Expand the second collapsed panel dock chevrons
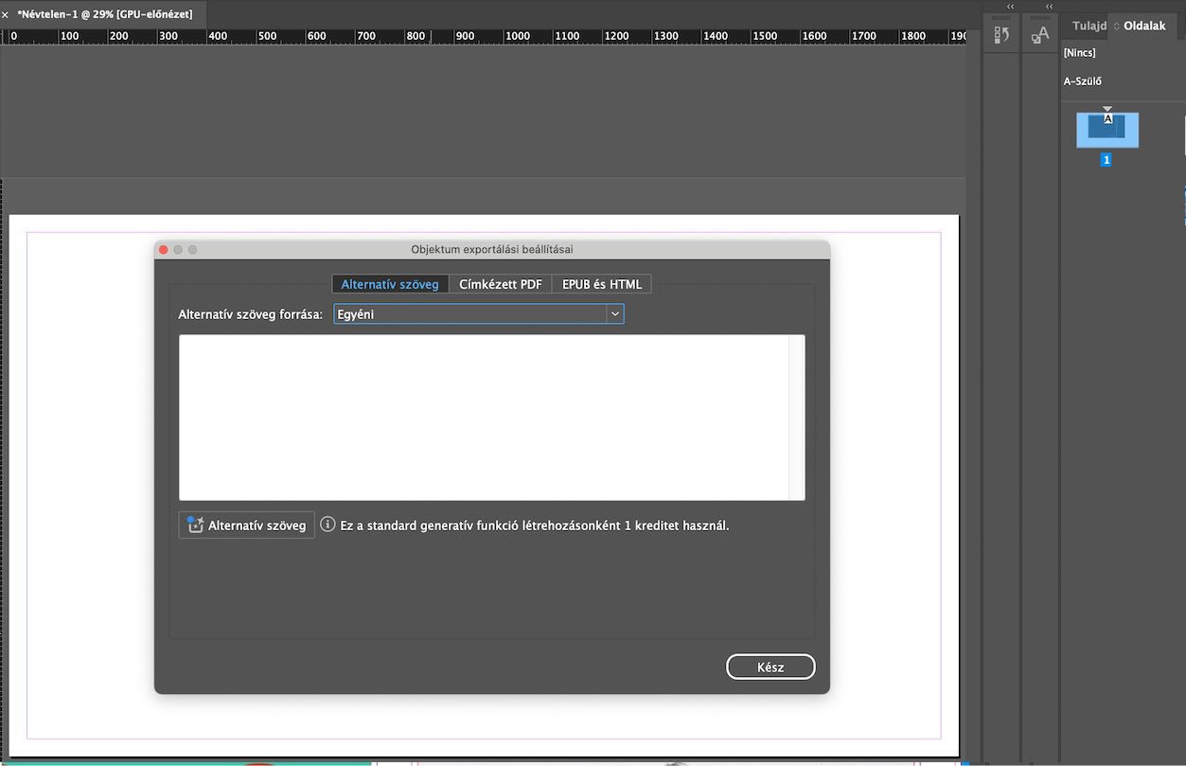Viewport: 1186px width, 766px height. tap(1049, 7)
